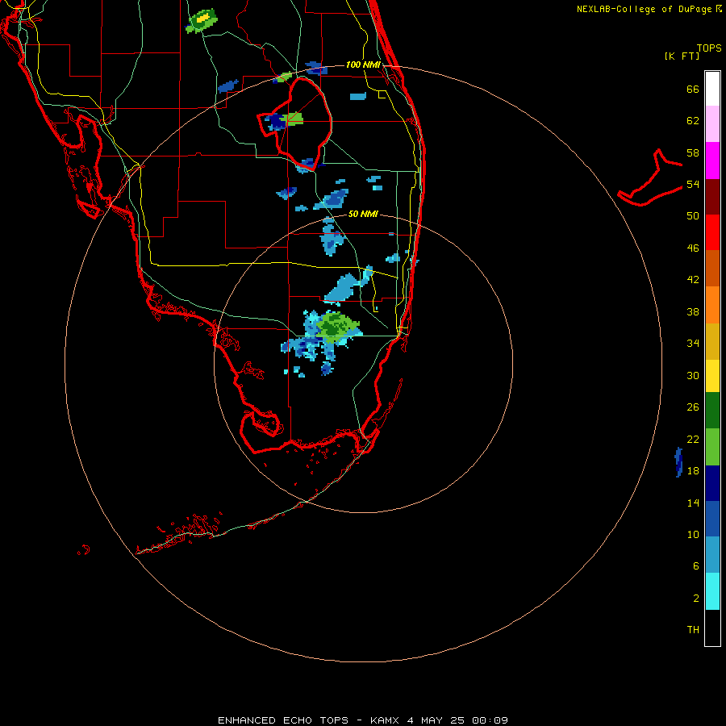Click the cyan legend swatch
This screenshot has height=726, width=726.
712,591
